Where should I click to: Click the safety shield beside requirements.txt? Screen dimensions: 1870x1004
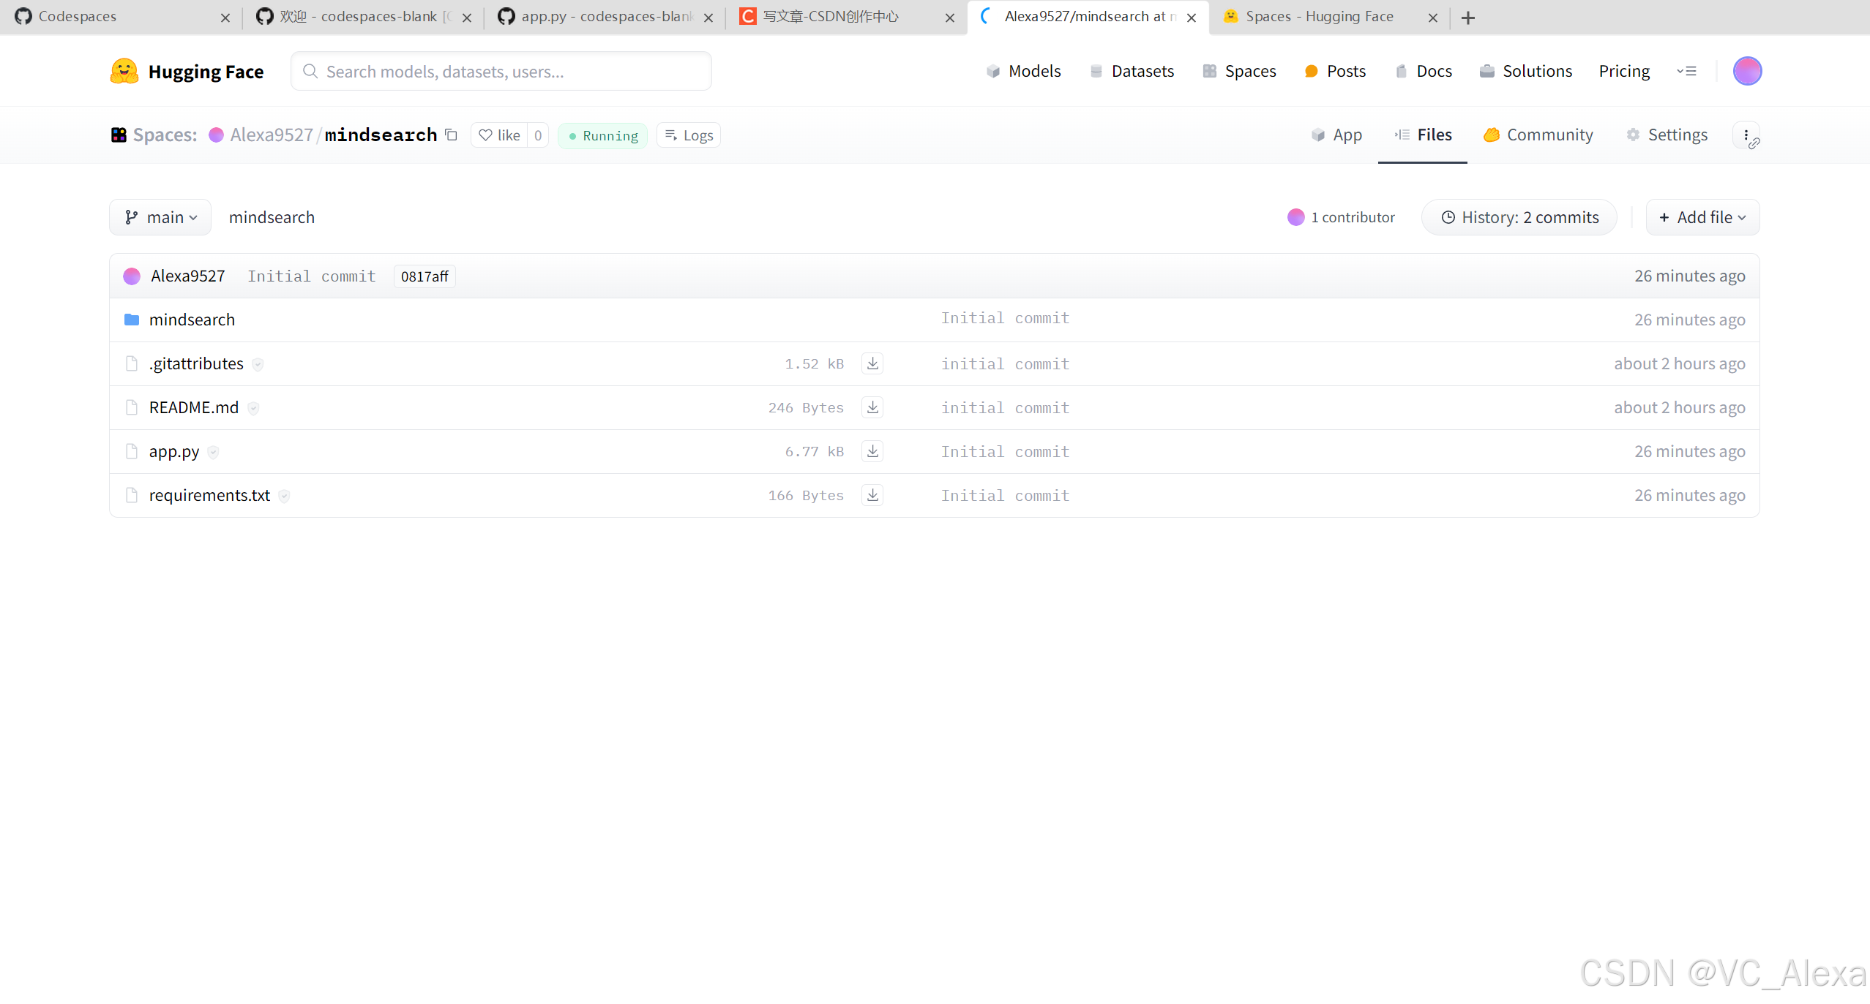[x=284, y=496]
